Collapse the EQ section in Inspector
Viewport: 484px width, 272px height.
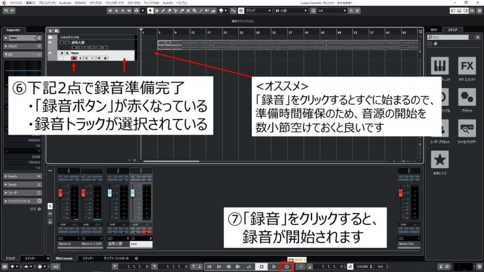click(23, 55)
